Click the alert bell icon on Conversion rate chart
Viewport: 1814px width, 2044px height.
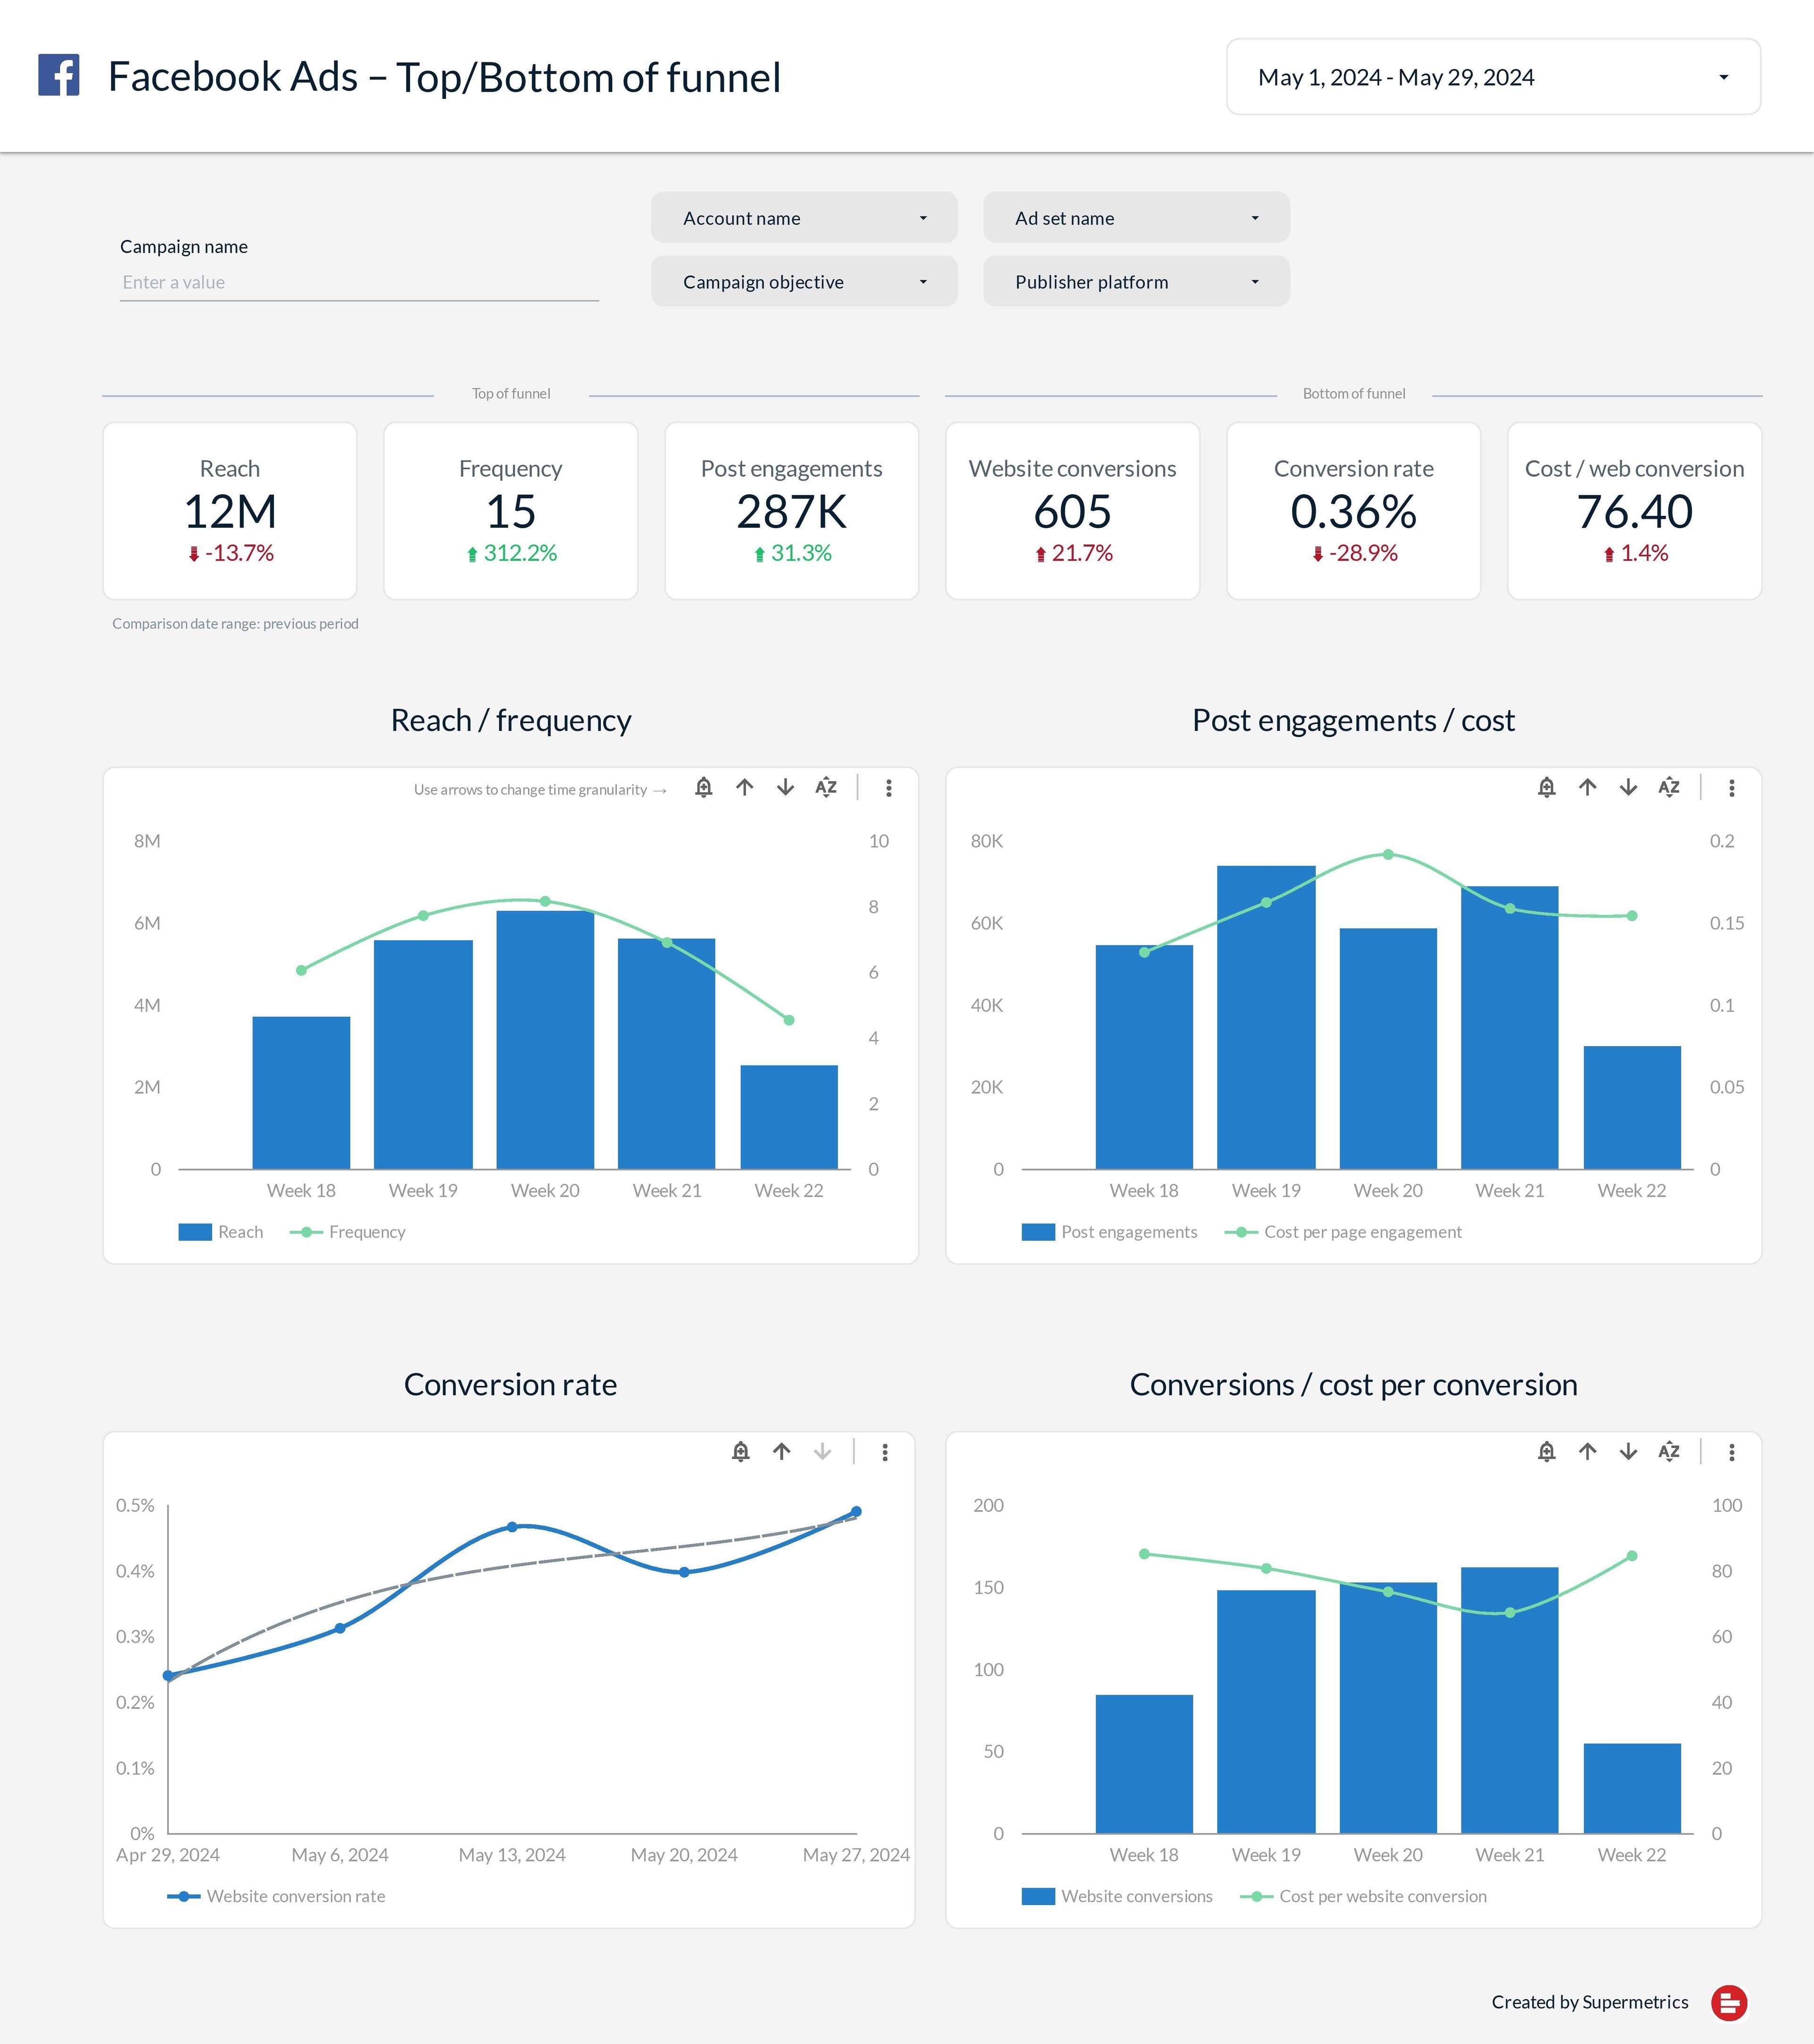click(x=741, y=1452)
